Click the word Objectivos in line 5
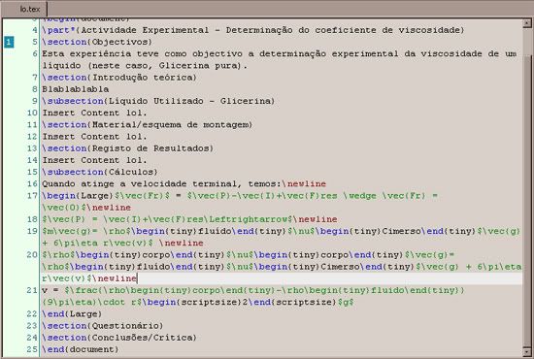 click(120, 42)
